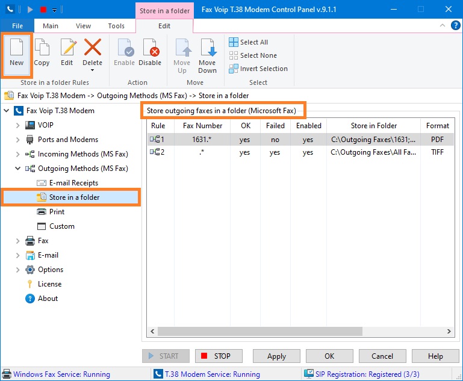
Task: Click the phone icon in title bar
Action: point(10,10)
